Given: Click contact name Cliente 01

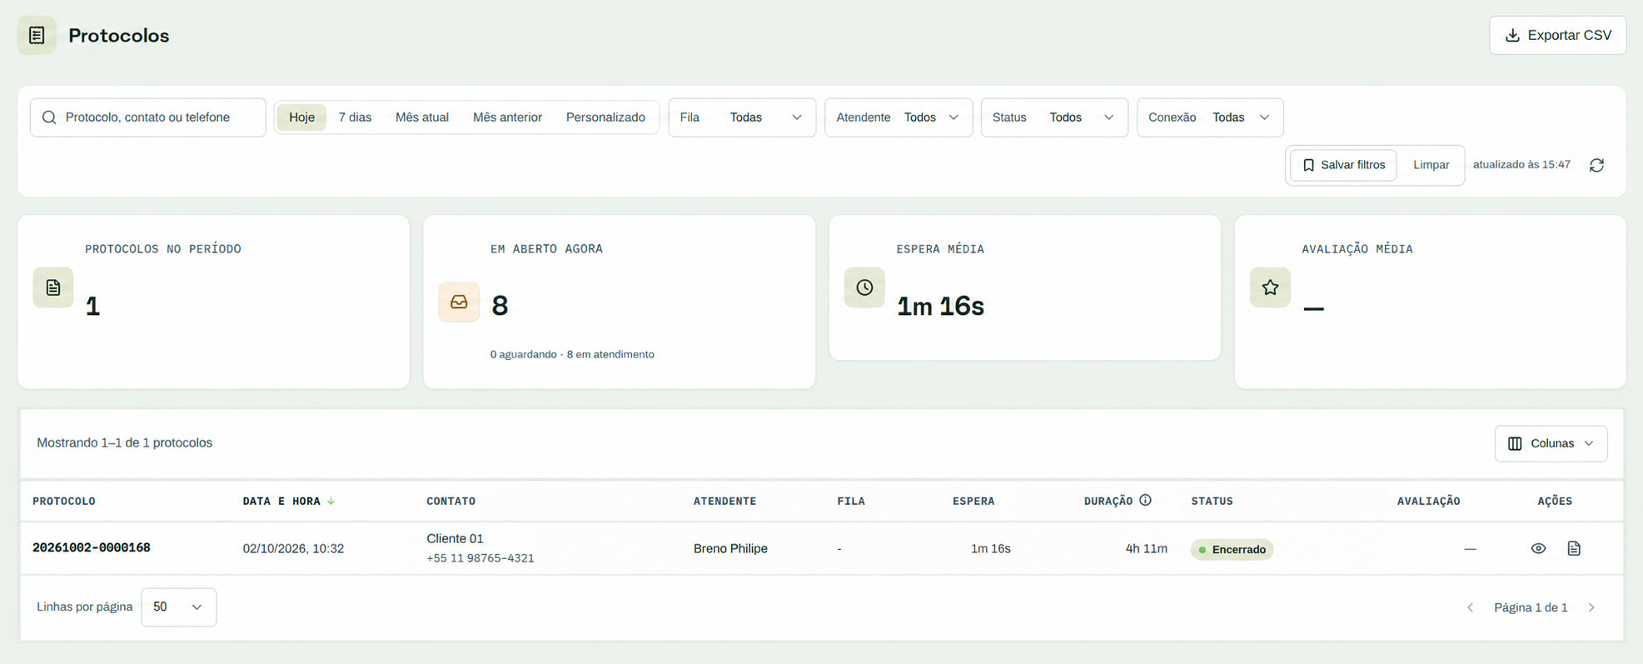Looking at the screenshot, I should tap(455, 538).
